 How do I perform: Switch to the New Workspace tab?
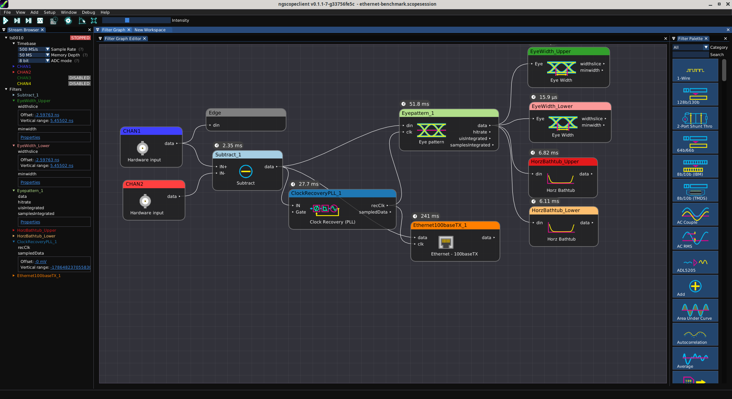[x=150, y=30]
